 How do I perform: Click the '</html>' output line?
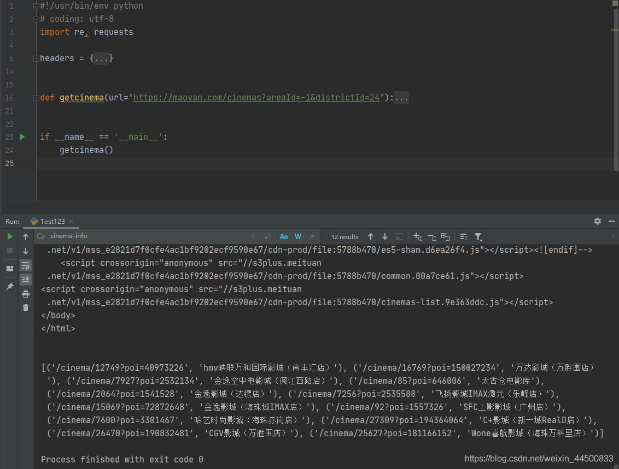pos(58,328)
